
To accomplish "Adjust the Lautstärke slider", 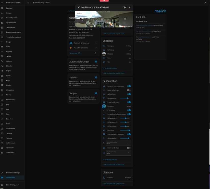I will pyautogui.click(x=125, y=130).
